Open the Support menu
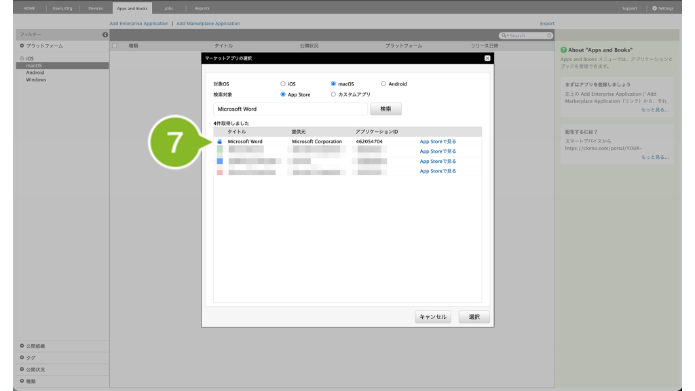The width and height of the screenshot is (695, 391). tap(629, 8)
